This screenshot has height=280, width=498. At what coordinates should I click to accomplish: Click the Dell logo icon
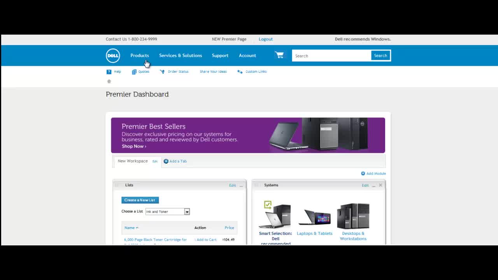(x=113, y=56)
